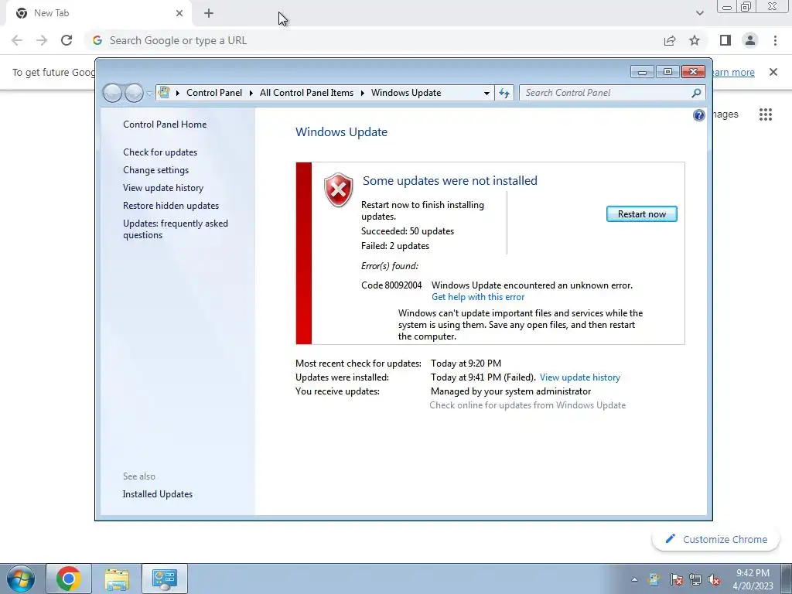Minimize the Windows Update window
The width and height of the screenshot is (792, 594).
[642, 72]
